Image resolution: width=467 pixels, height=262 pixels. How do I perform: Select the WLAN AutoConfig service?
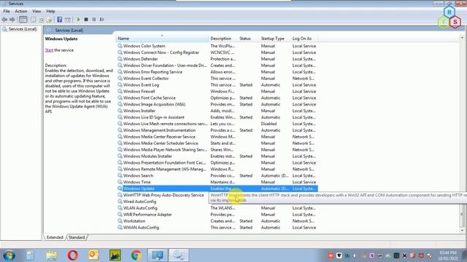coord(140,208)
